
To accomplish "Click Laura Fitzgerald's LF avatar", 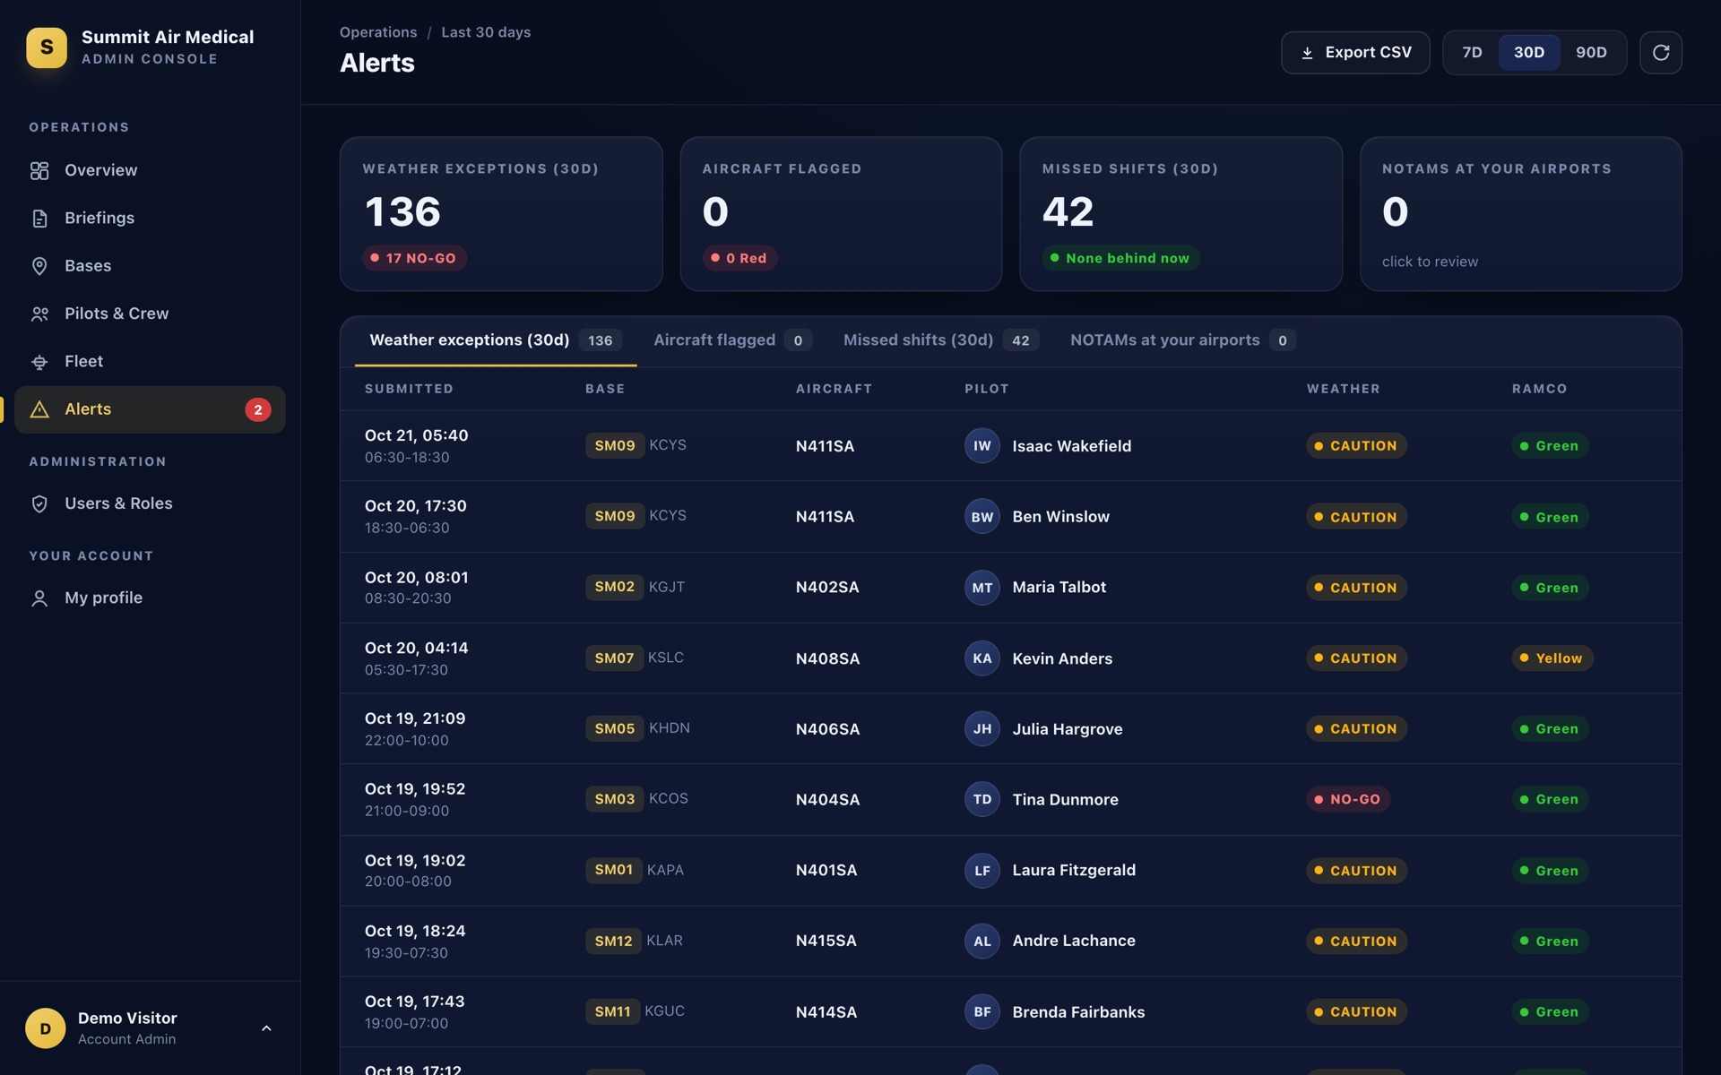I will (982, 871).
